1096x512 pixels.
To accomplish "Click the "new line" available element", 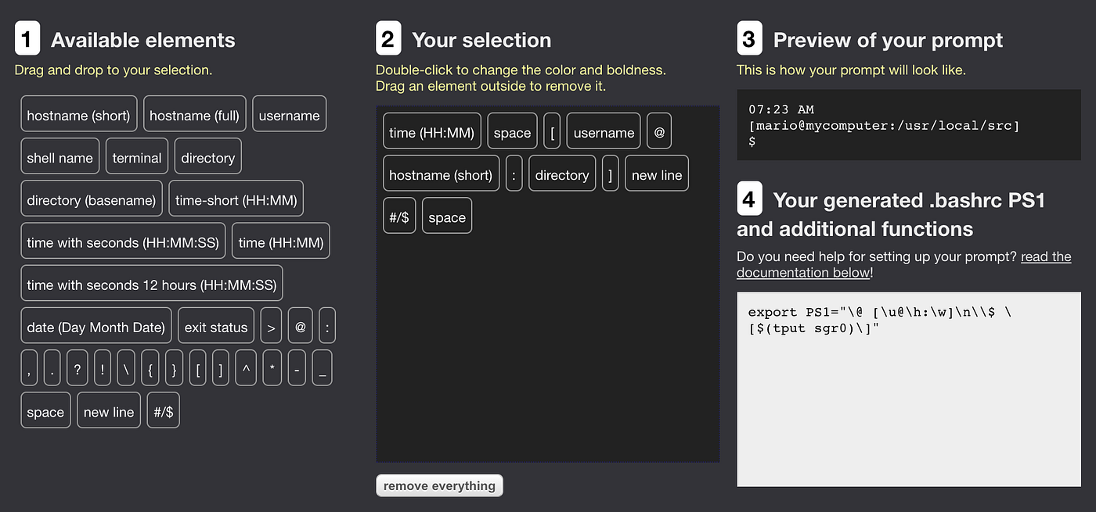I will click(x=108, y=410).
